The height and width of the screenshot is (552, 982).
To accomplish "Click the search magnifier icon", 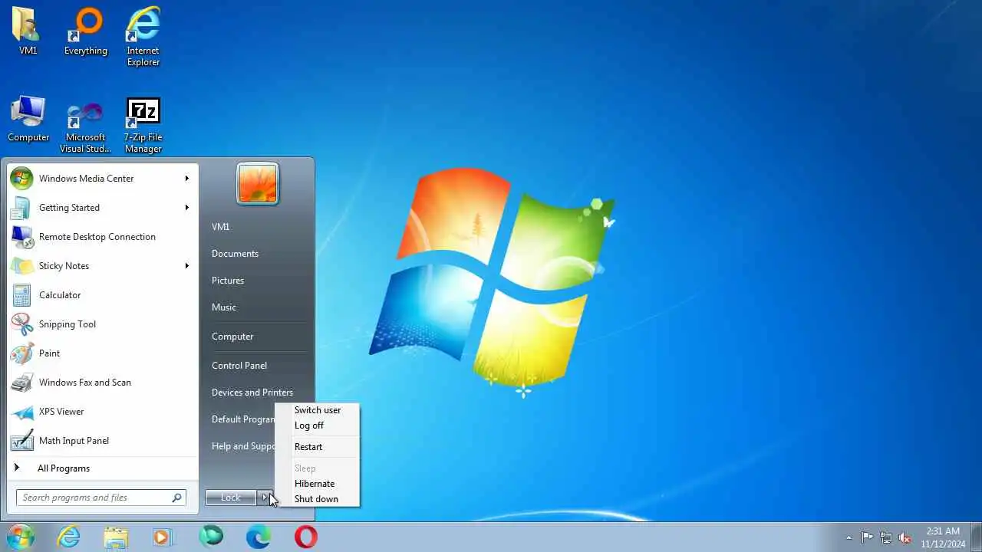I will coord(176,498).
